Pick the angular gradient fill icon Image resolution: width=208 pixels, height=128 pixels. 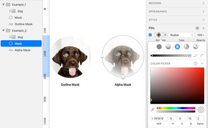(x=186, y=47)
